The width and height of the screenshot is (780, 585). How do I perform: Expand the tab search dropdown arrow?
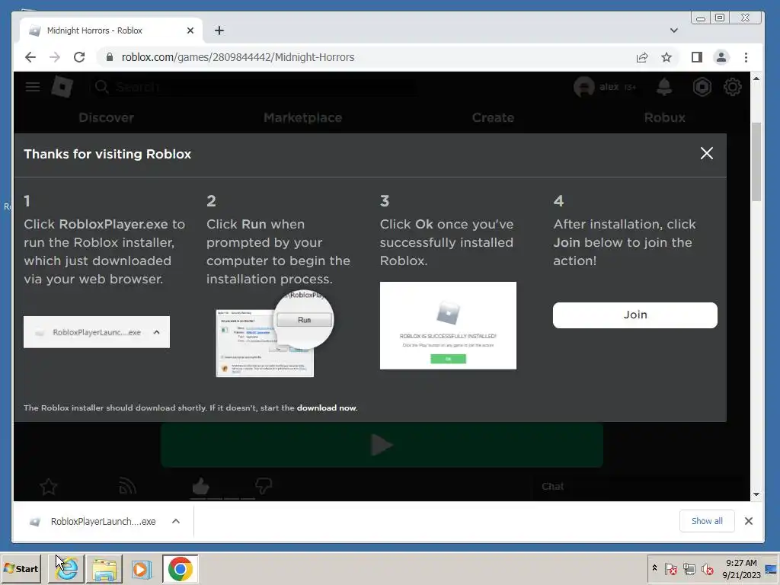[x=674, y=30]
